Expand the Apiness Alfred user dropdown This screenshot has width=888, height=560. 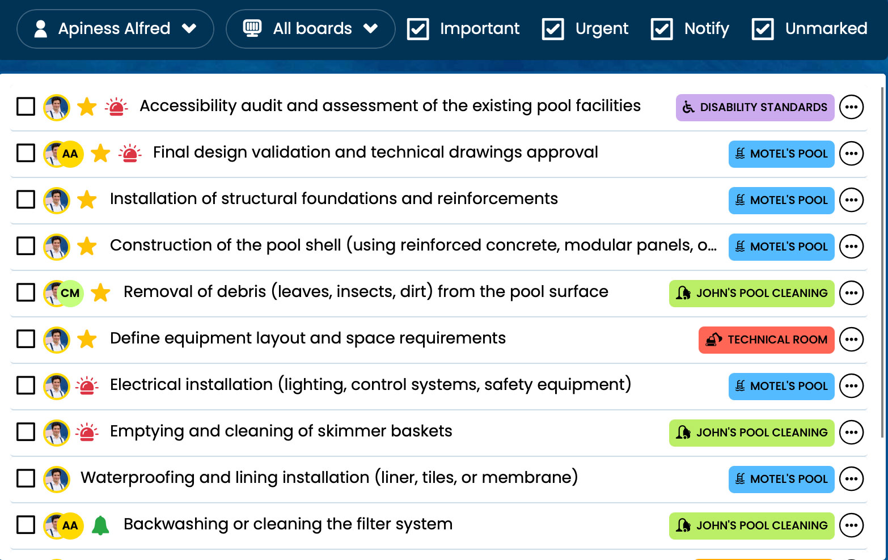click(x=115, y=29)
